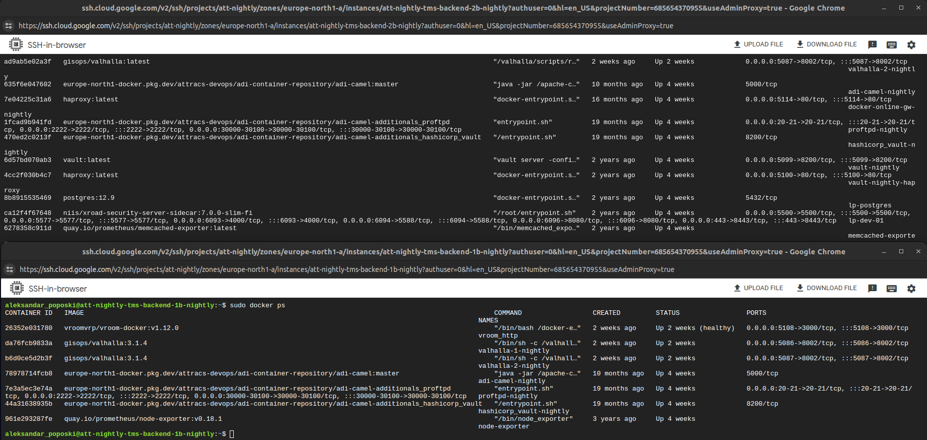
Task: Open the settings gear in the 1b-nightly window
Action: point(911,288)
